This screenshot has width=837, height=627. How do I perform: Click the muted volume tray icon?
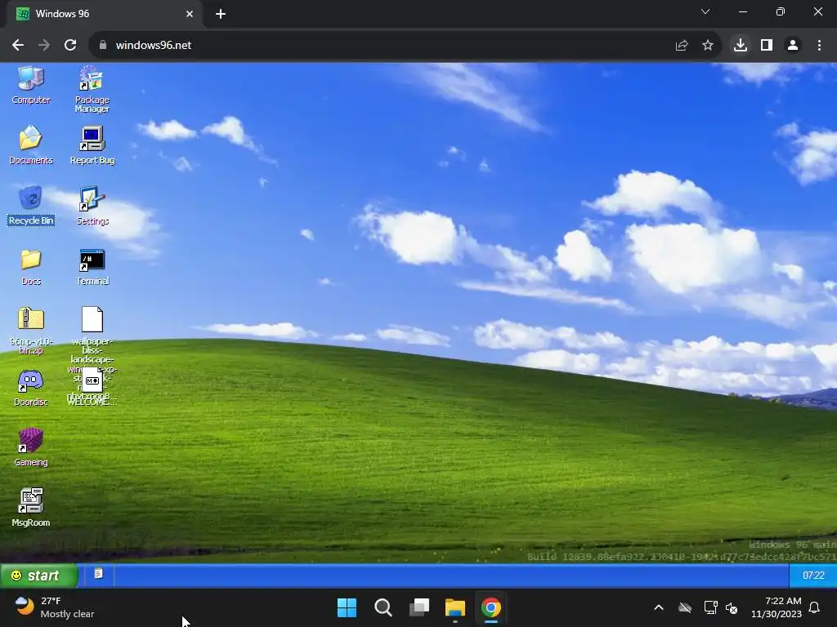[732, 607]
